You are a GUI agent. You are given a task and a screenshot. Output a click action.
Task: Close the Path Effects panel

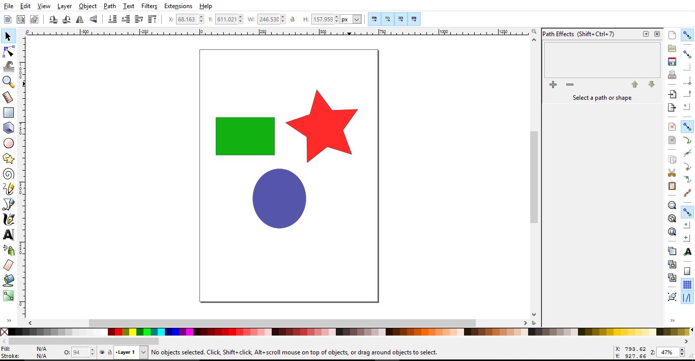click(x=657, y=34)
